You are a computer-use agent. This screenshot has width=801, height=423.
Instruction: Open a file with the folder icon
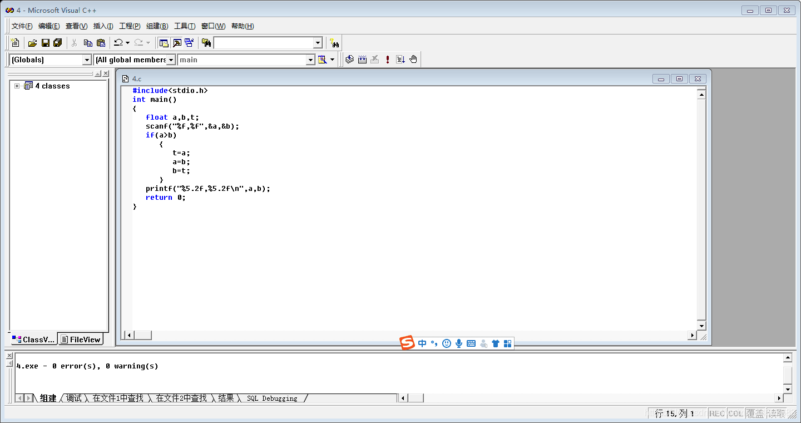33,43
